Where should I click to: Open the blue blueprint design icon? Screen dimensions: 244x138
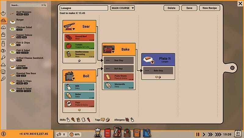tap(147, 133)
